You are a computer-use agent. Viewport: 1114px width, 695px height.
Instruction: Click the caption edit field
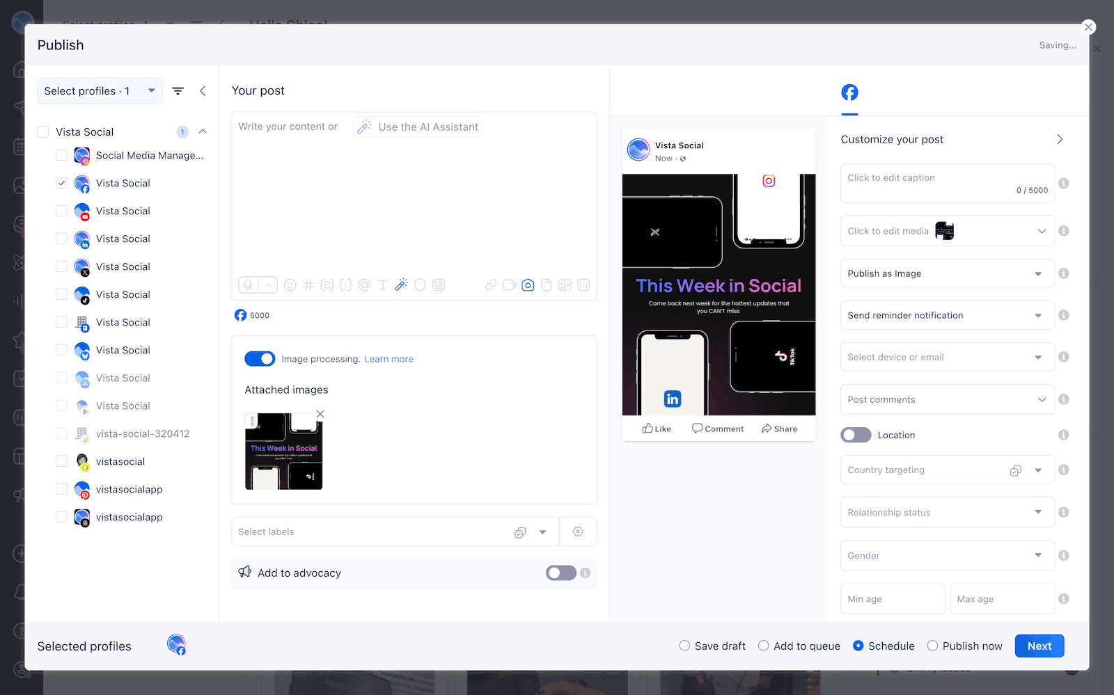(x=948, y=184)
